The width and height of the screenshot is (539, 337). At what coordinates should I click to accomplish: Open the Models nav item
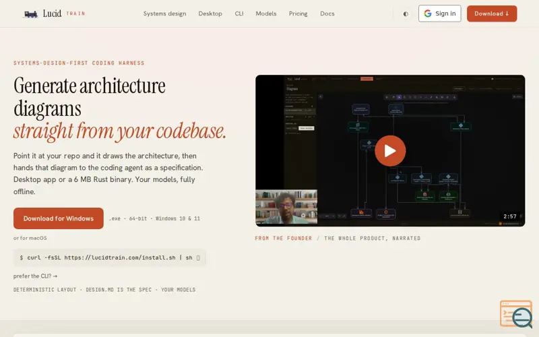pos(265,13)
